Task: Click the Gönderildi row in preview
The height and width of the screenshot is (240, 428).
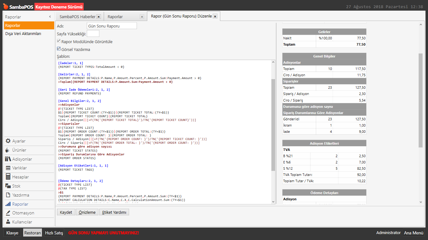Action: click(x=324, y=119)
